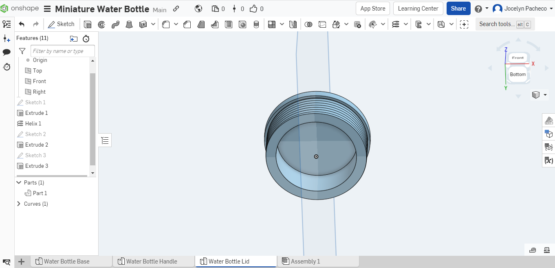Viewport: 555px width, 268px height.
Task: Add a folder to Features list
Action: point(74,39)
